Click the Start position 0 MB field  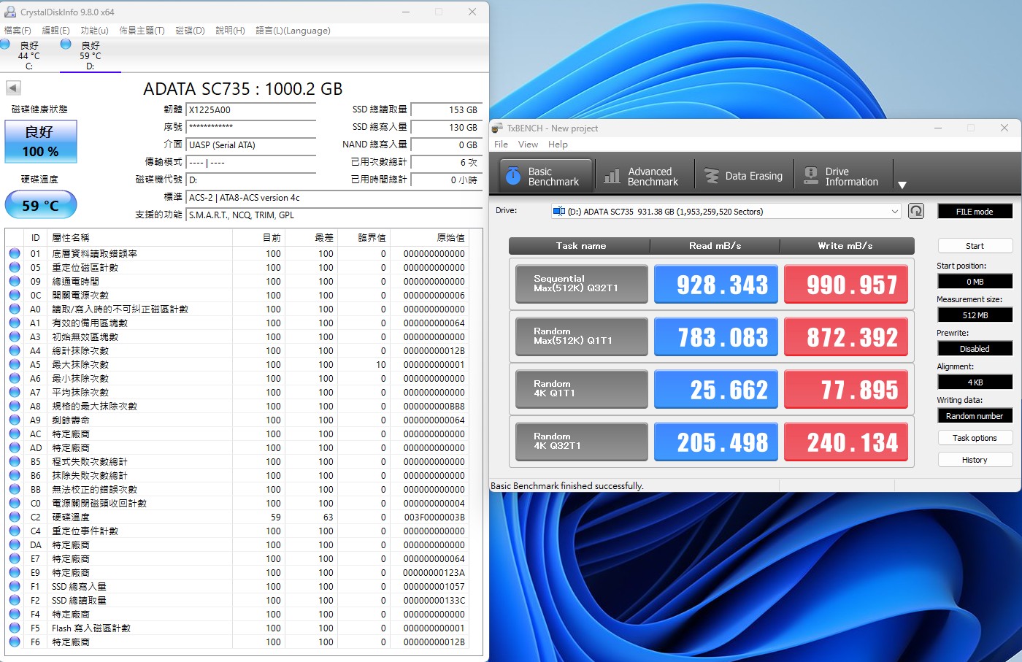975,282
